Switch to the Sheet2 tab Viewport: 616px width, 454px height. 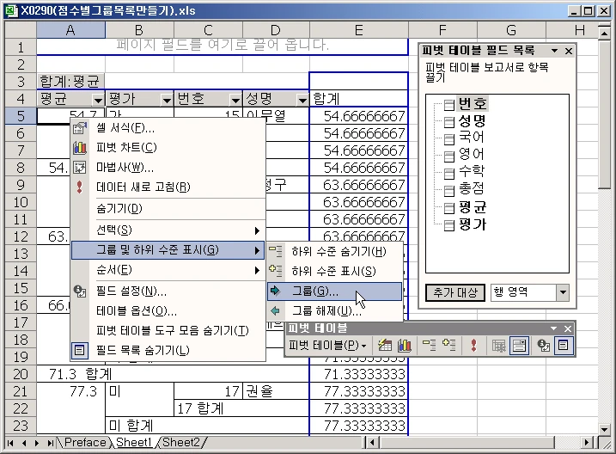(180, 443)
